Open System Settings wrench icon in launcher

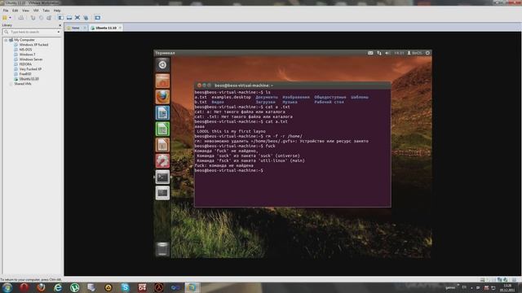pyautogui.click(x=162, y=161)
